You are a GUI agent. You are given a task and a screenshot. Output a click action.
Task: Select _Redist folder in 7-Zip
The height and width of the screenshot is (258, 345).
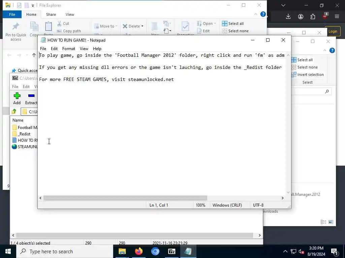22,134
